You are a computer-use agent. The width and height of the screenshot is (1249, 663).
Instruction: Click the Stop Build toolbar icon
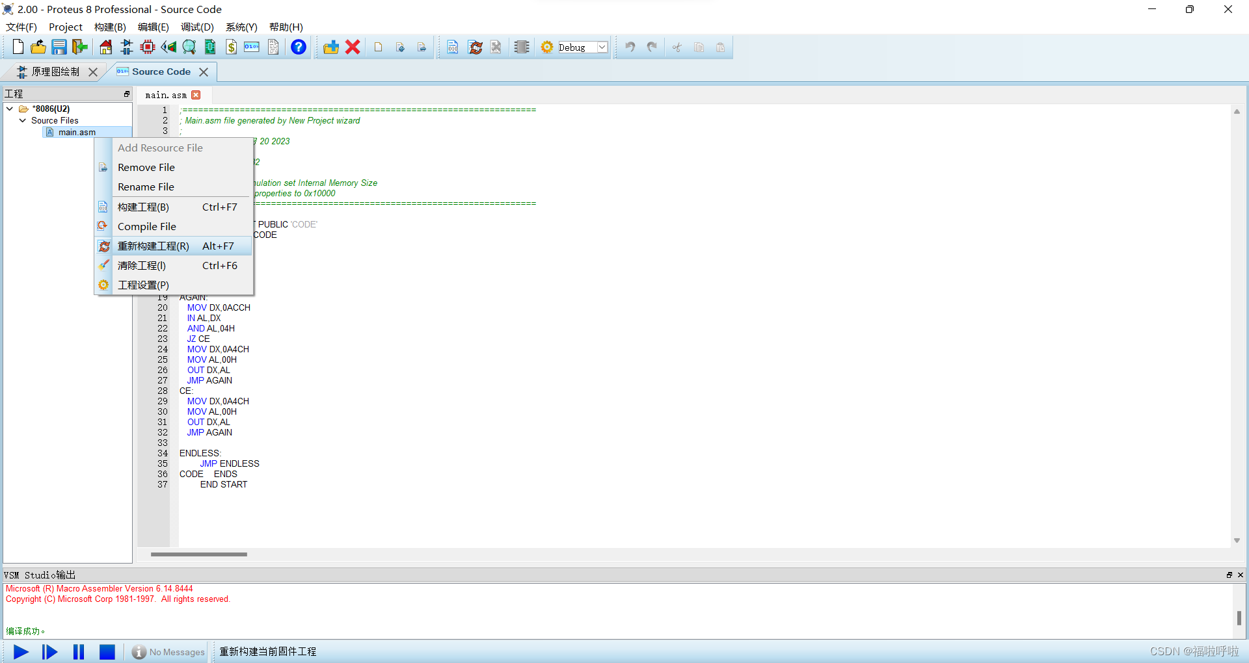pos(496,47)
